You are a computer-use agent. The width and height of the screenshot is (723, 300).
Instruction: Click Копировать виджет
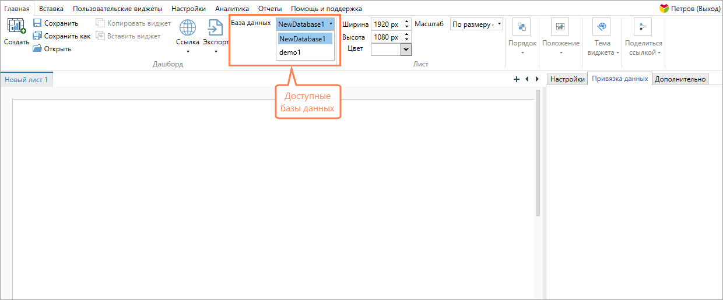(x=134, y=23)
